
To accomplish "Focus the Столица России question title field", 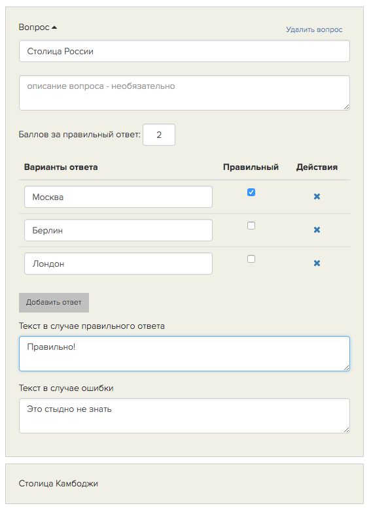I will coord(184,51).
